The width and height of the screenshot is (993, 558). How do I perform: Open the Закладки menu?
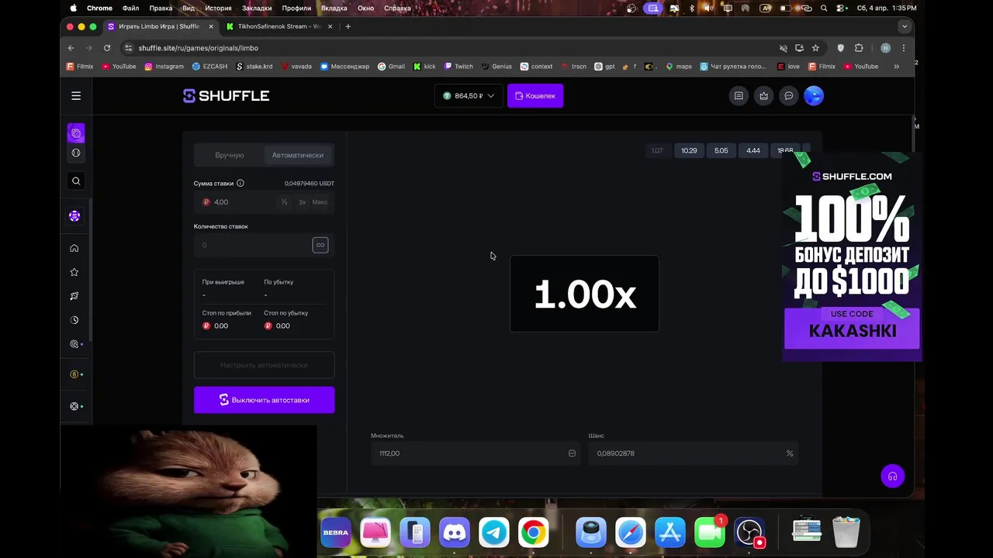[x=257, y=8]
